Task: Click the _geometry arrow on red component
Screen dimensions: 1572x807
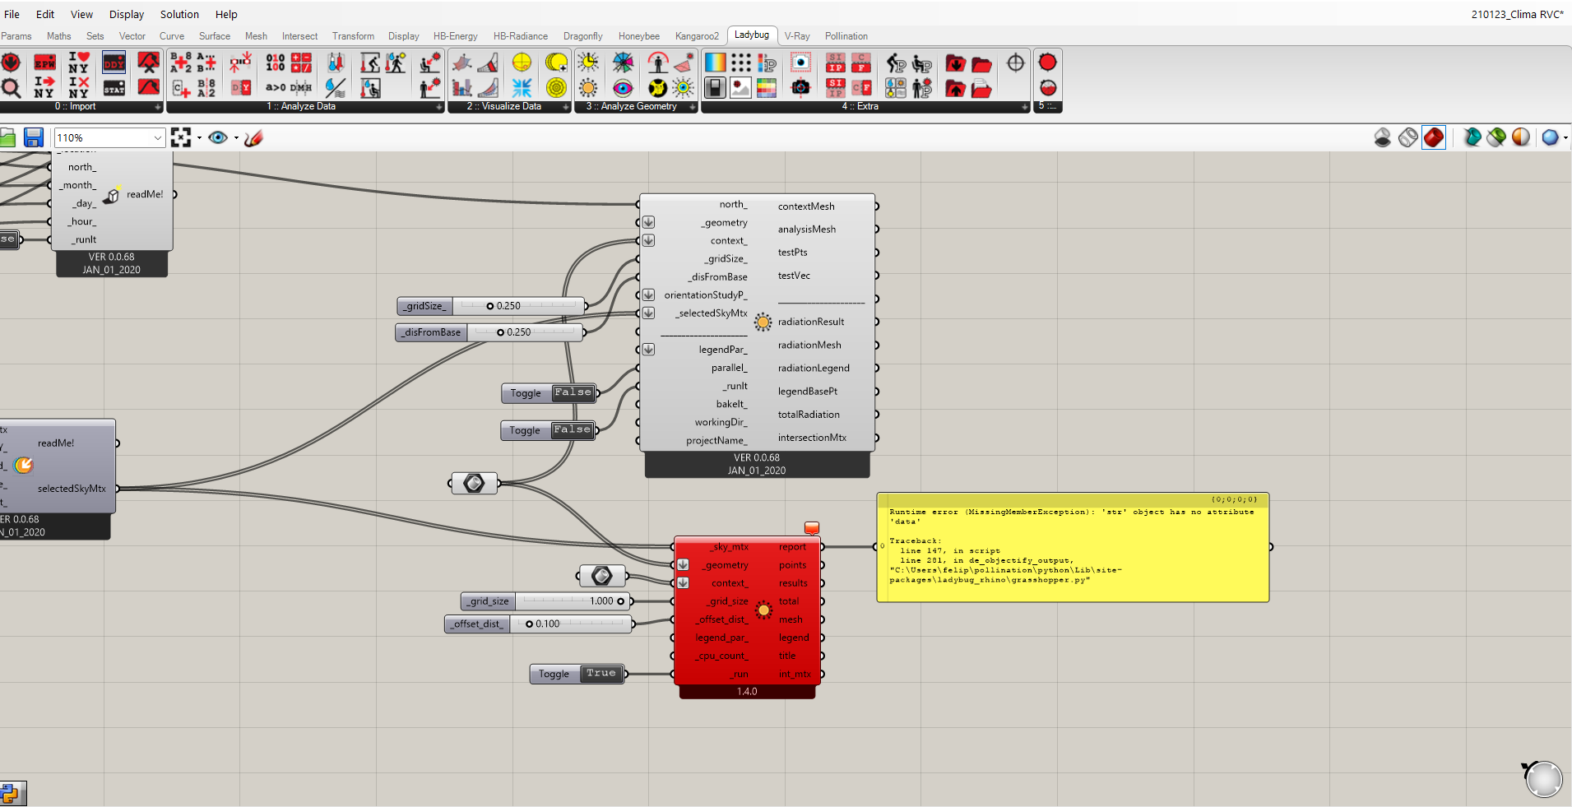Action: (x=683, y=565)
